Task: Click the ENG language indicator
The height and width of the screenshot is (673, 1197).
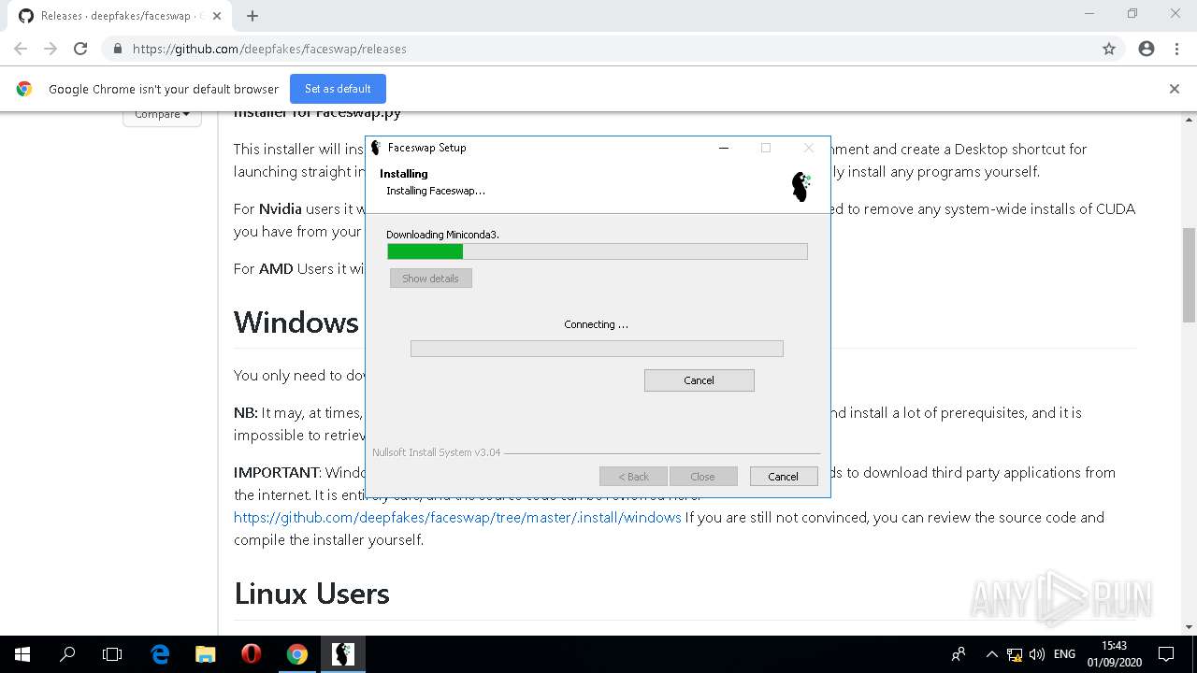Action: [x=1064, y=654]
